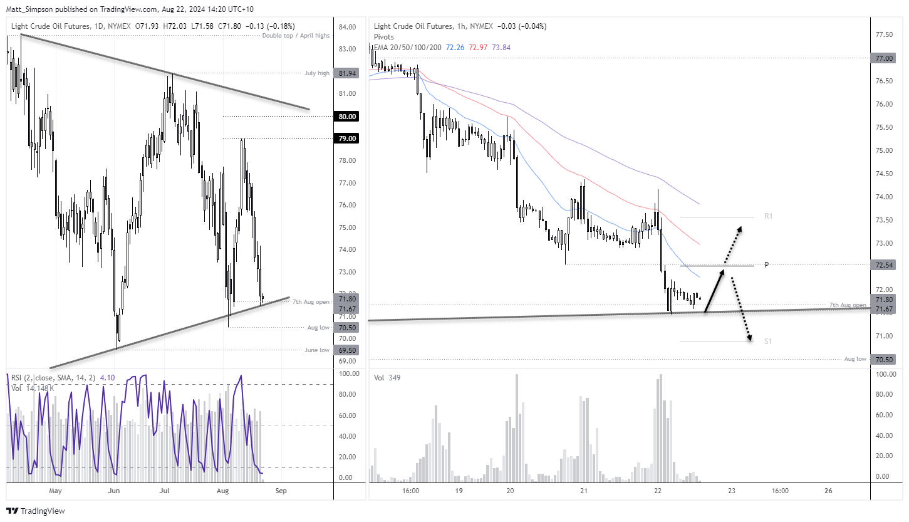Image resolution: width=909 pixels, height=522 pixels.
Task: Click the S1 pivot level label
Action: click(x=768, y=341)
